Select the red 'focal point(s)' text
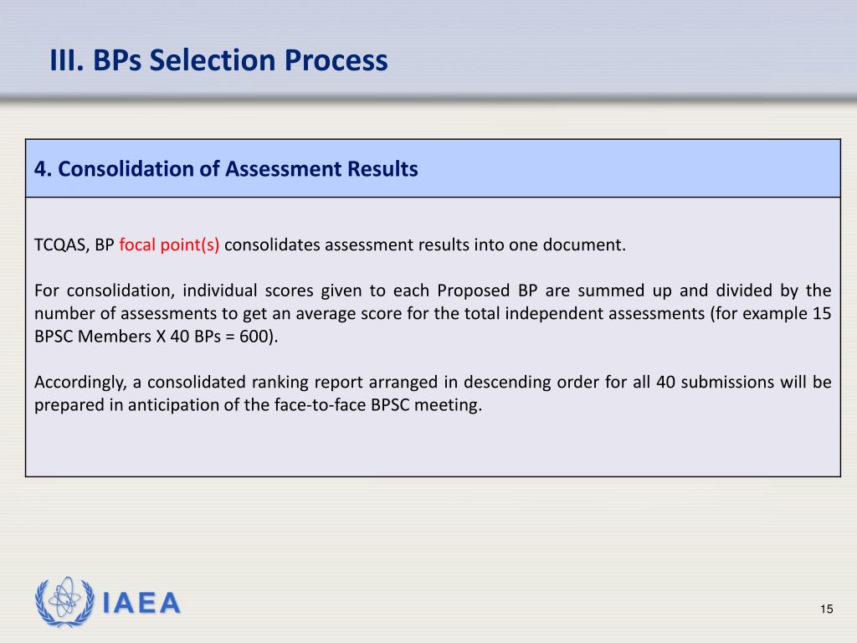Screen dimensions: 857x643 169,244
